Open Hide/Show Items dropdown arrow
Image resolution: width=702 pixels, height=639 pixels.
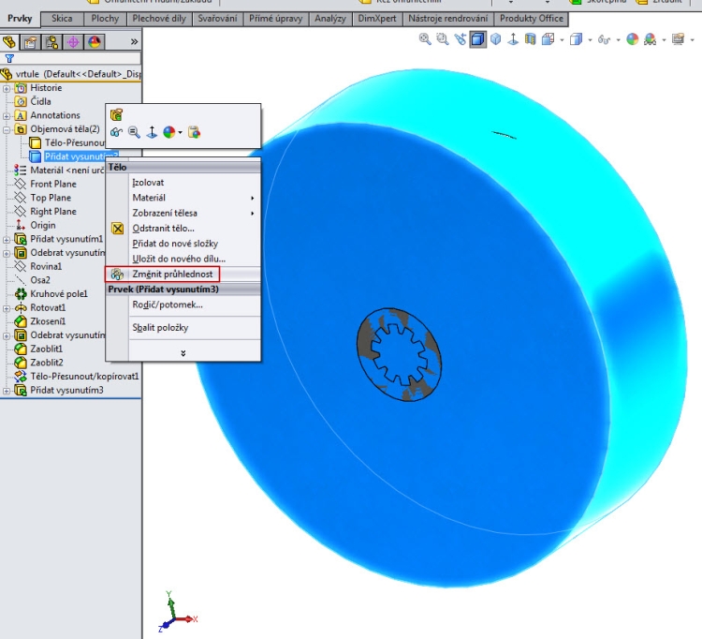click(619, 40)
